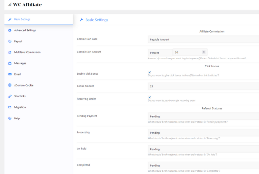The image size is (259, 174).
Task: Click the 'pay bonus for recurring order' hint
Action: point(172,101)
